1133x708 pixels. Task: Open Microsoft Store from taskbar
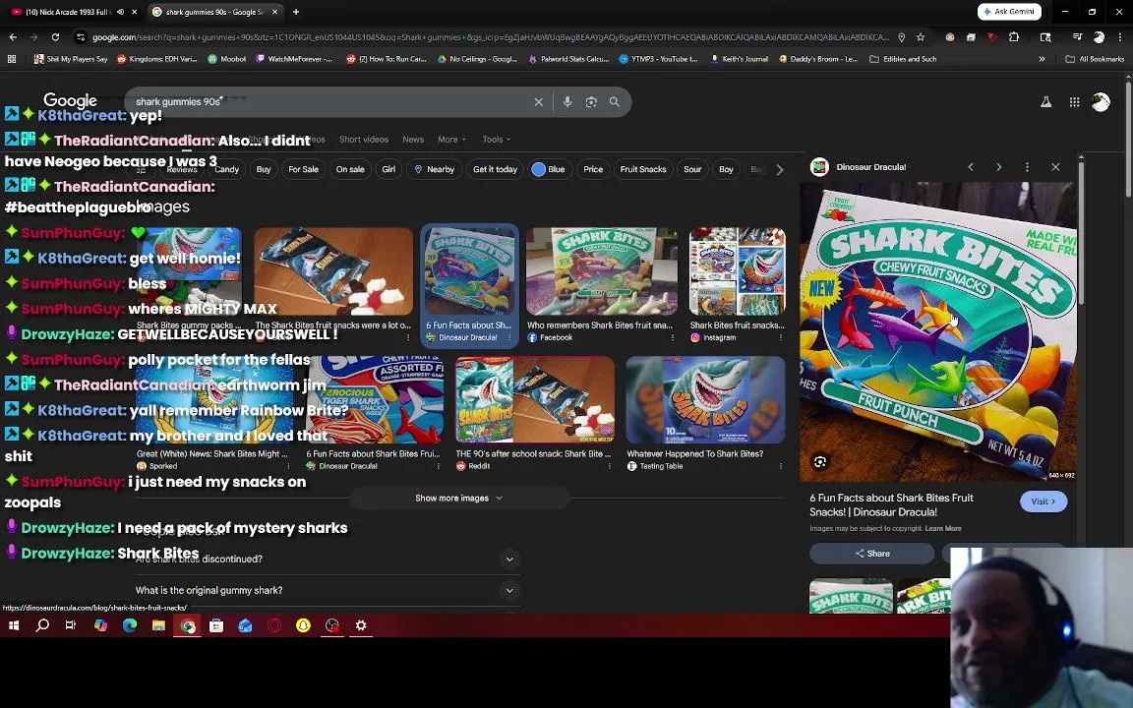[216, 625]
